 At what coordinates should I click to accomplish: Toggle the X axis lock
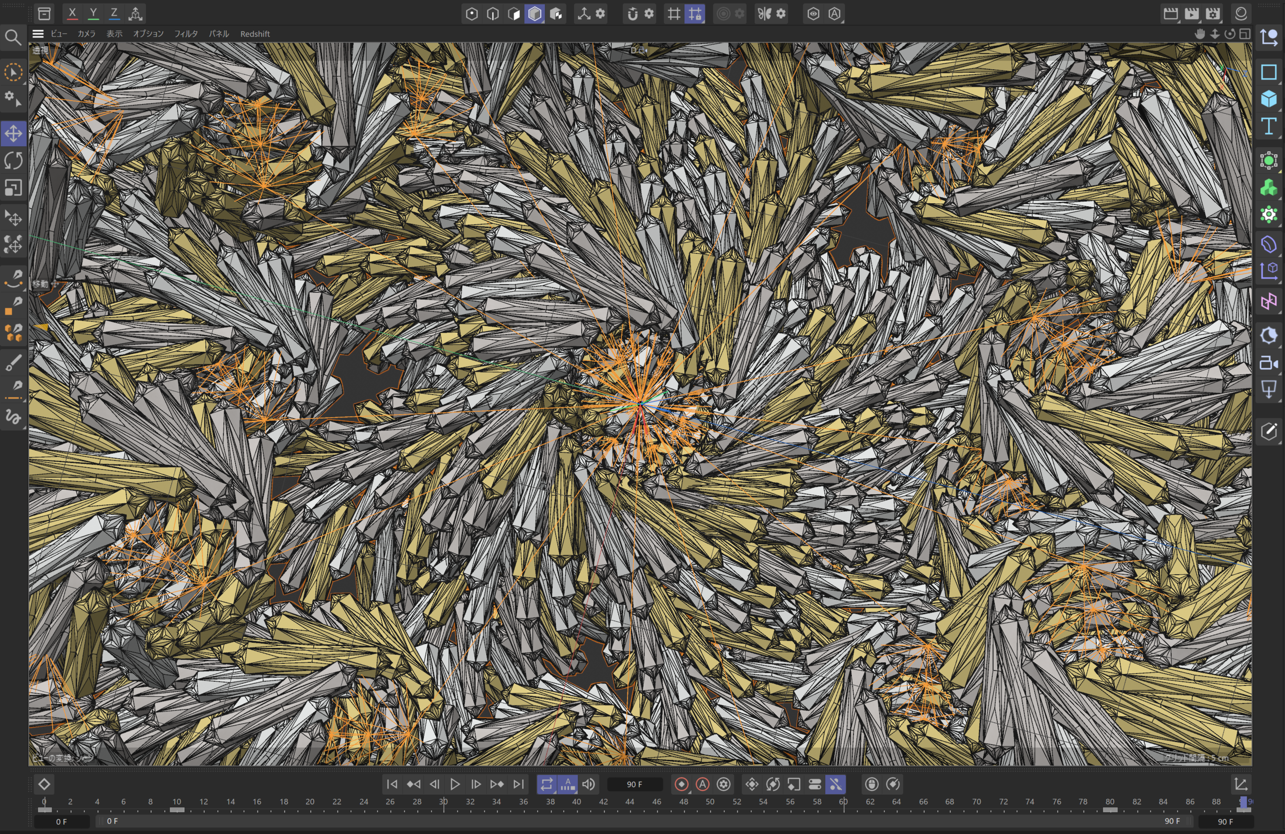pos(72,14)
